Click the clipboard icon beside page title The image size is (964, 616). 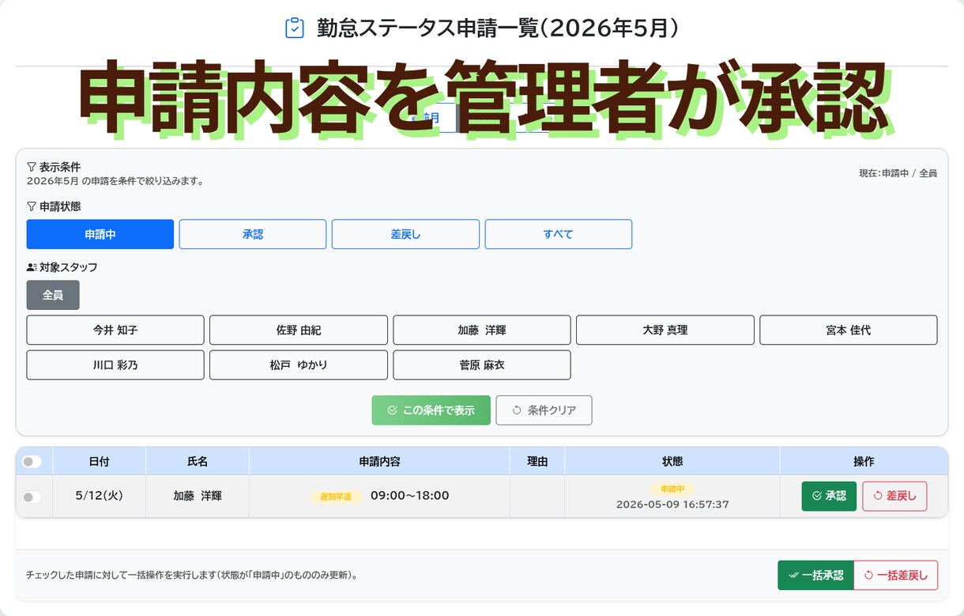(294, 28)
